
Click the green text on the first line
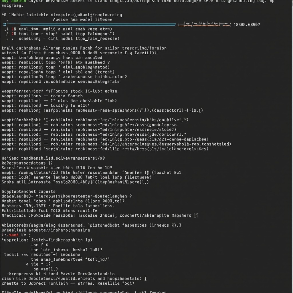pyautogui.click(x=13, y=1)
